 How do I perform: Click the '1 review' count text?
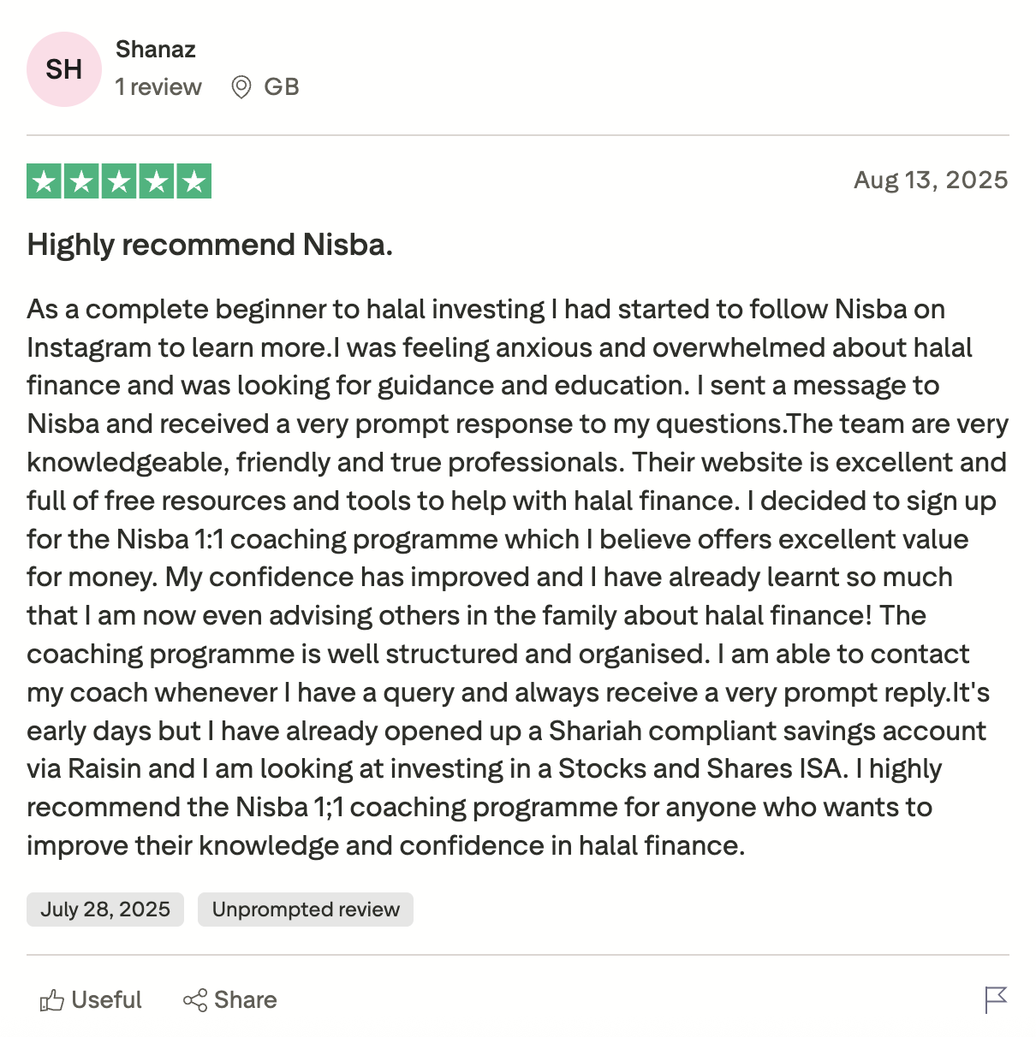click(158, 87)
